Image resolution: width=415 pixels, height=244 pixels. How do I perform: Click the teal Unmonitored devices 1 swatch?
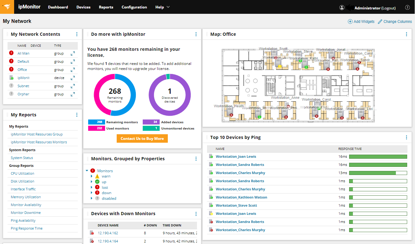coord(151,128)
